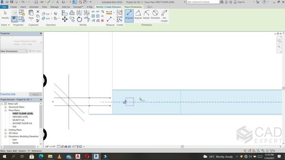Open the Manage ribbon tab
The width and height of the screenshot is (285, 160).
(x=54, y=7)
